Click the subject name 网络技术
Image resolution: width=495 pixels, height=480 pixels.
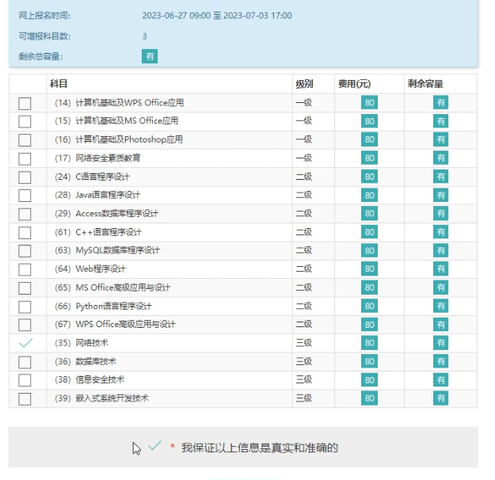pos(92,343)
